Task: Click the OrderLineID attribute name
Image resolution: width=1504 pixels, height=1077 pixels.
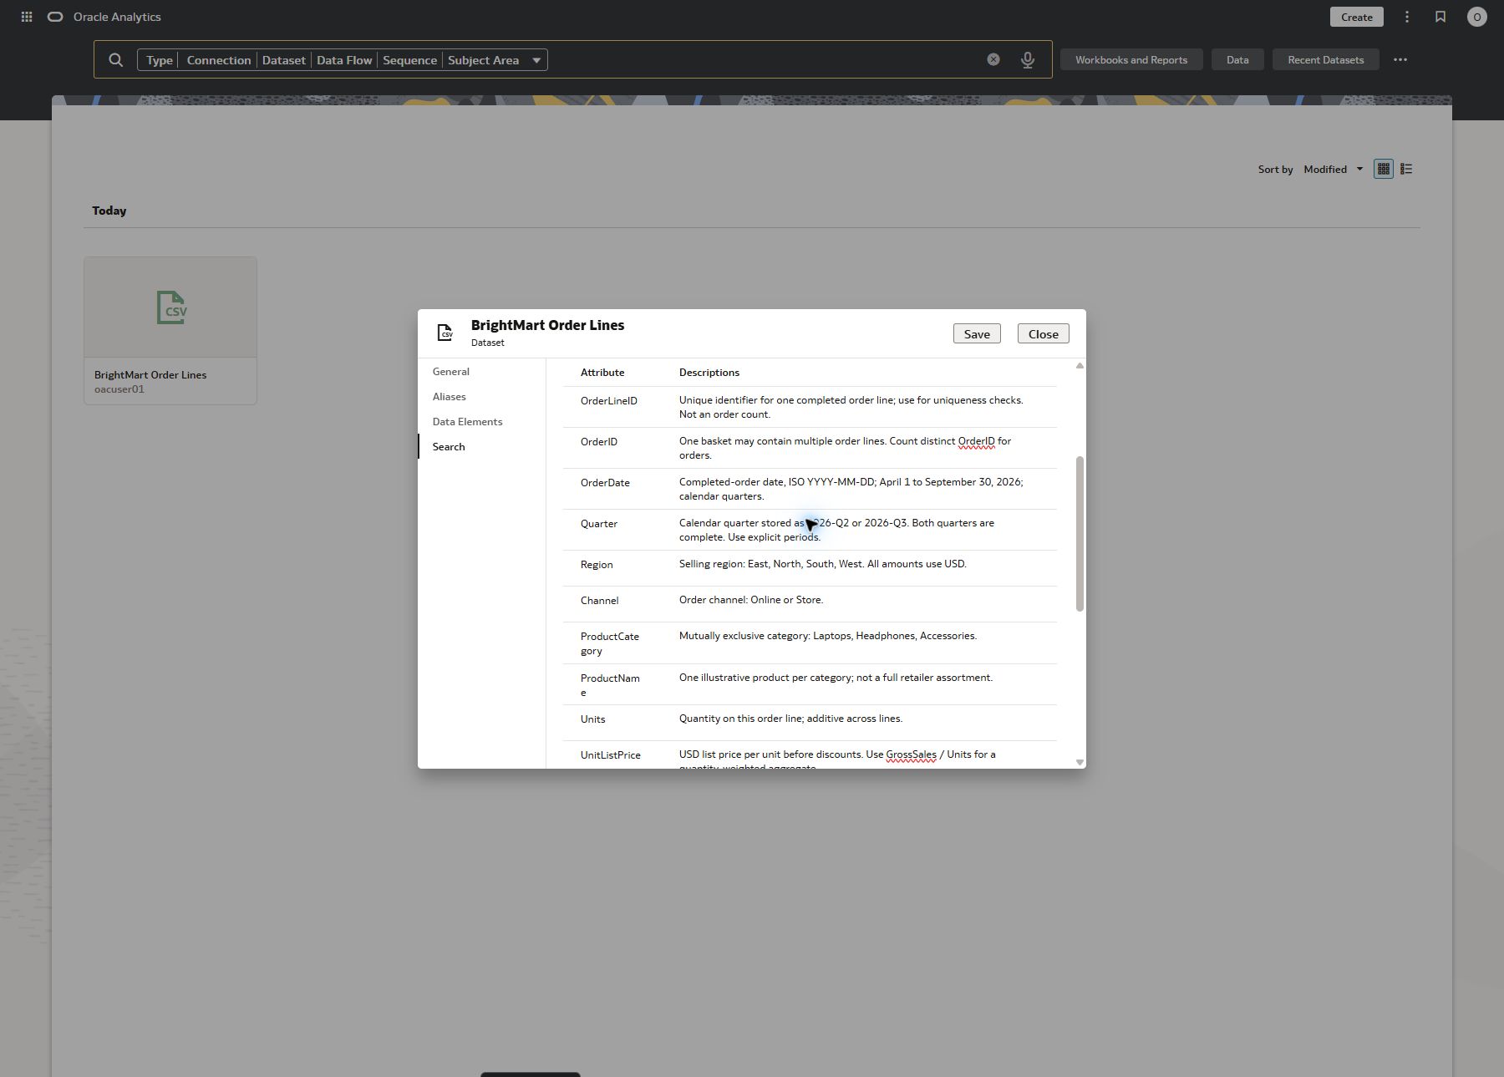Action: click(x=608, y=401)
